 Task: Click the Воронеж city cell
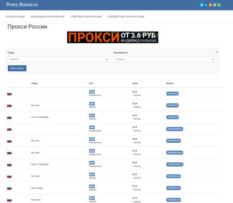point(36,200)
